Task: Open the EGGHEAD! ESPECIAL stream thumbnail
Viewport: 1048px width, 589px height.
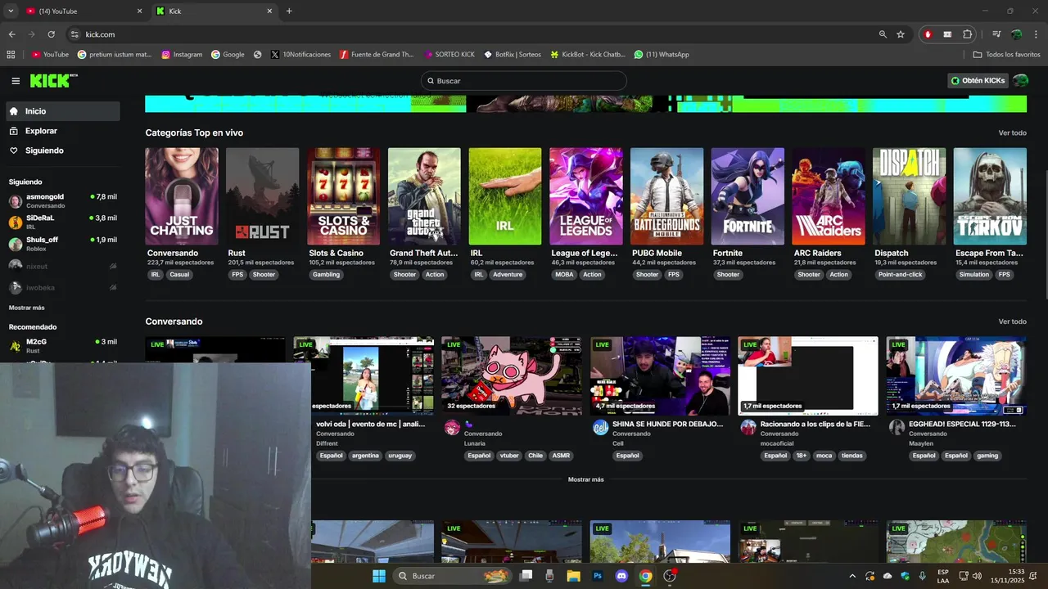Action: tap(956, 376)
